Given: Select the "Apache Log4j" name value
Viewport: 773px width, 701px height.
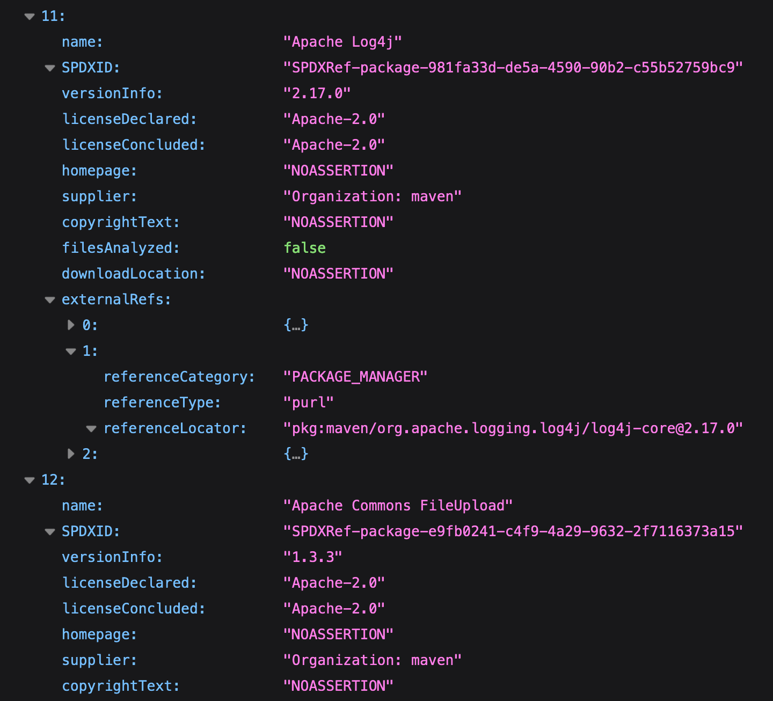Looking at the screenshot, I should point(342,42).
